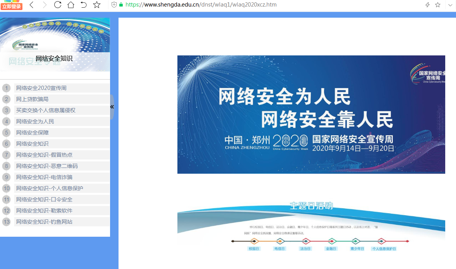Click the 立即登录 login button
This screenshot has height=269, width=456.
tap(12, 7)
